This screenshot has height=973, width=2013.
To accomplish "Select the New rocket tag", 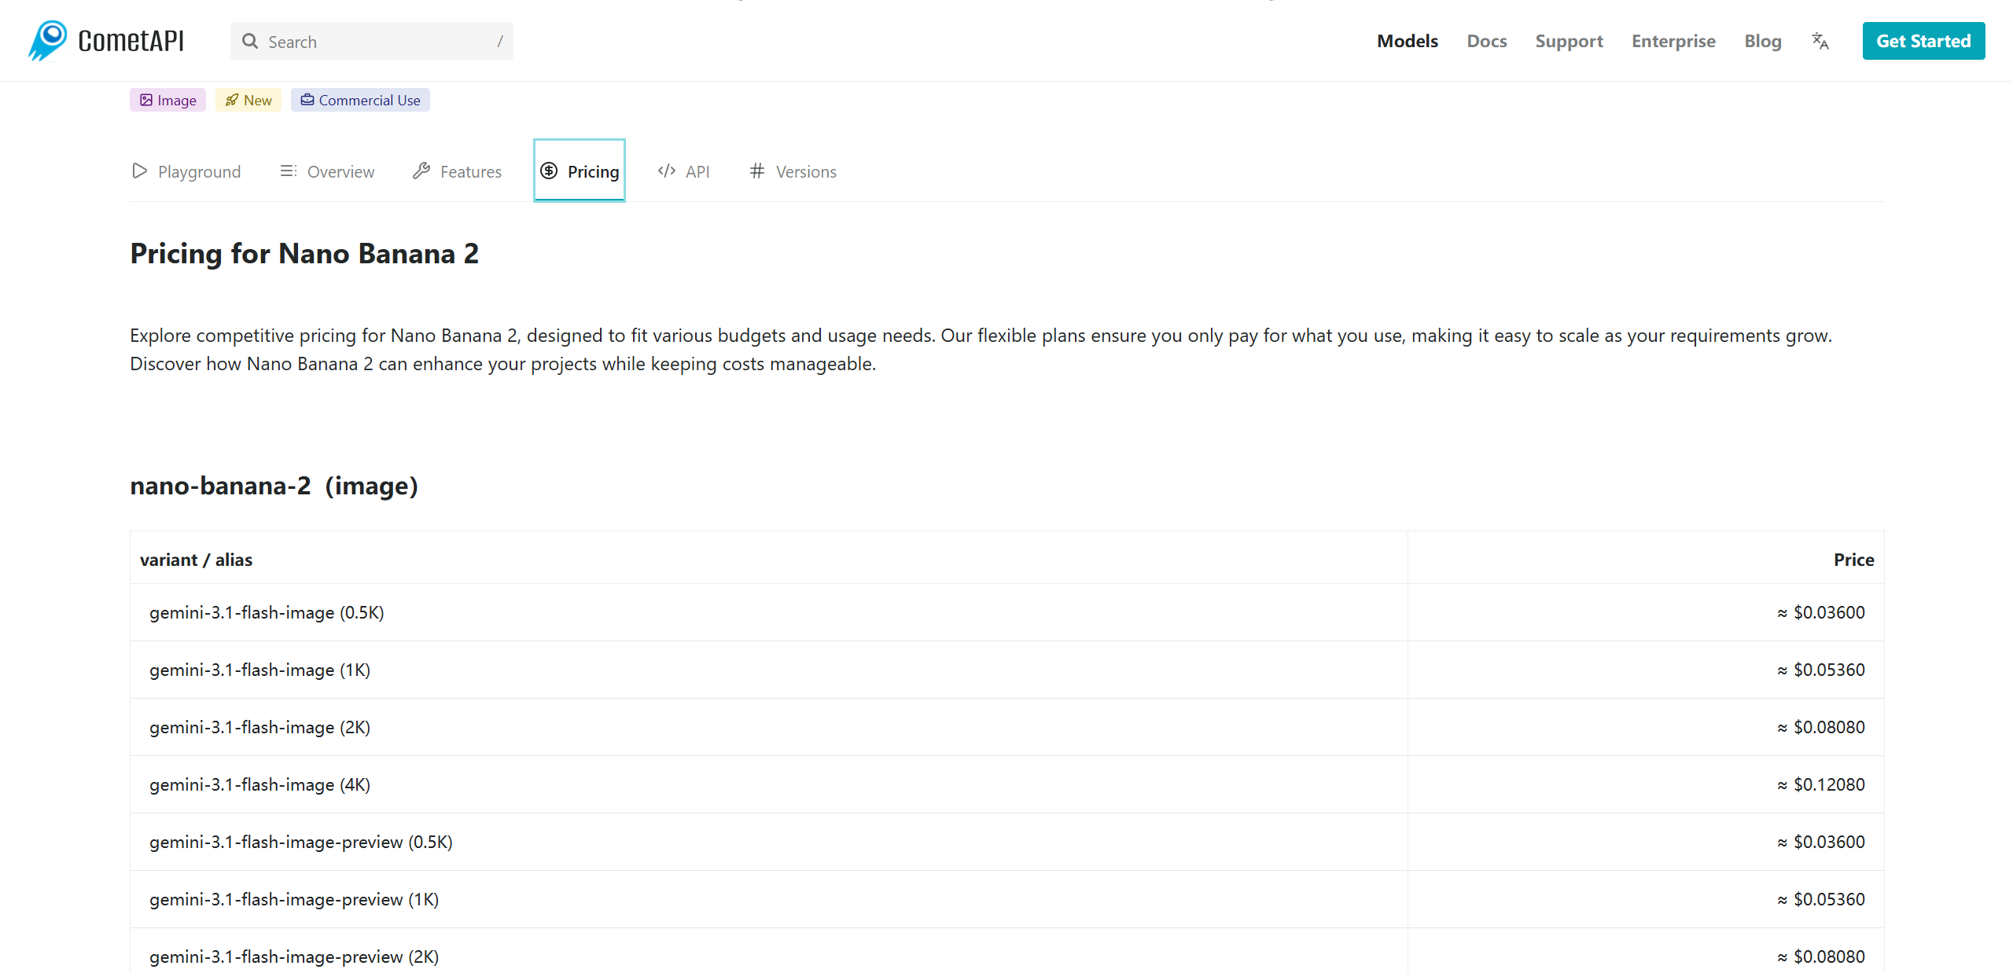I will [248, 100].
